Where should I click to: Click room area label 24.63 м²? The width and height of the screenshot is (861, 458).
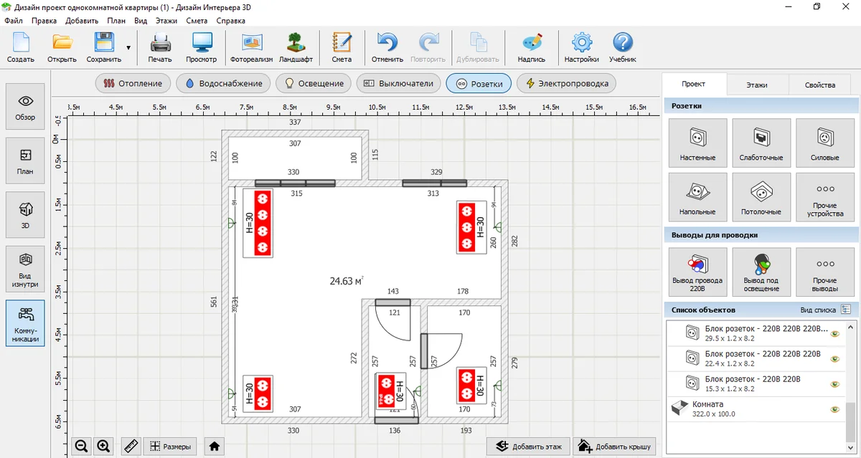[347, 281]
